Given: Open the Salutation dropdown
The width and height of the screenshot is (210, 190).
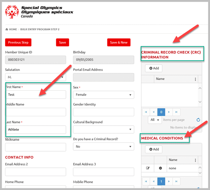Looking at the screenshot, I should (35, 77).
